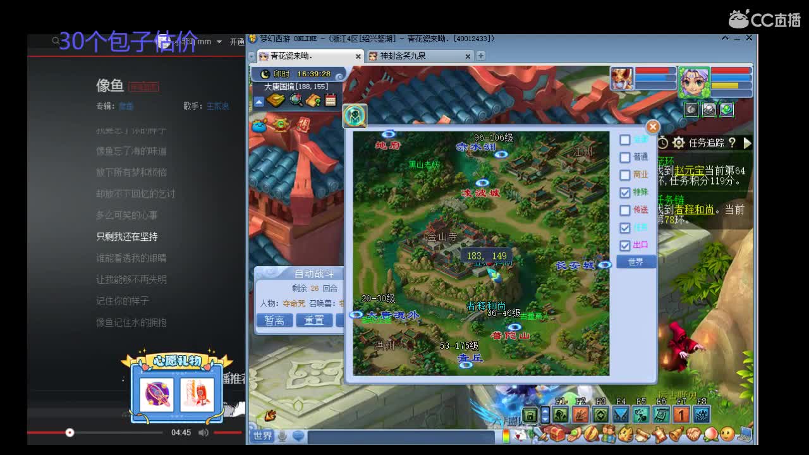Click the 青丘 exit on the map
Viewport: 809px width, 455px height.
coord(470,358)
